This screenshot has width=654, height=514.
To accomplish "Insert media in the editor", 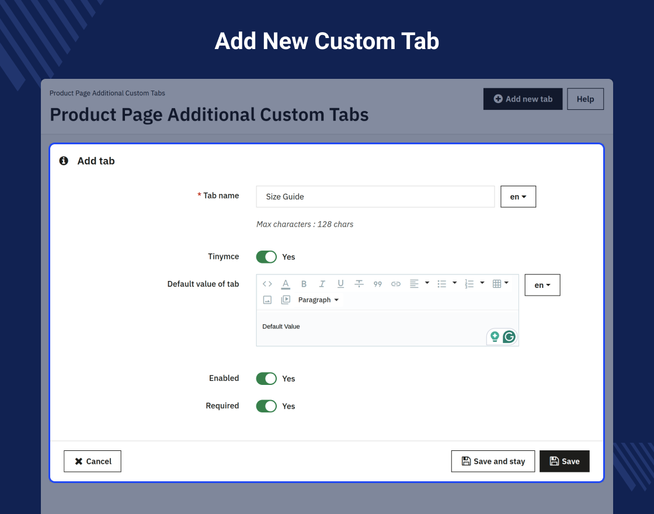I will (x=286, y=300).
